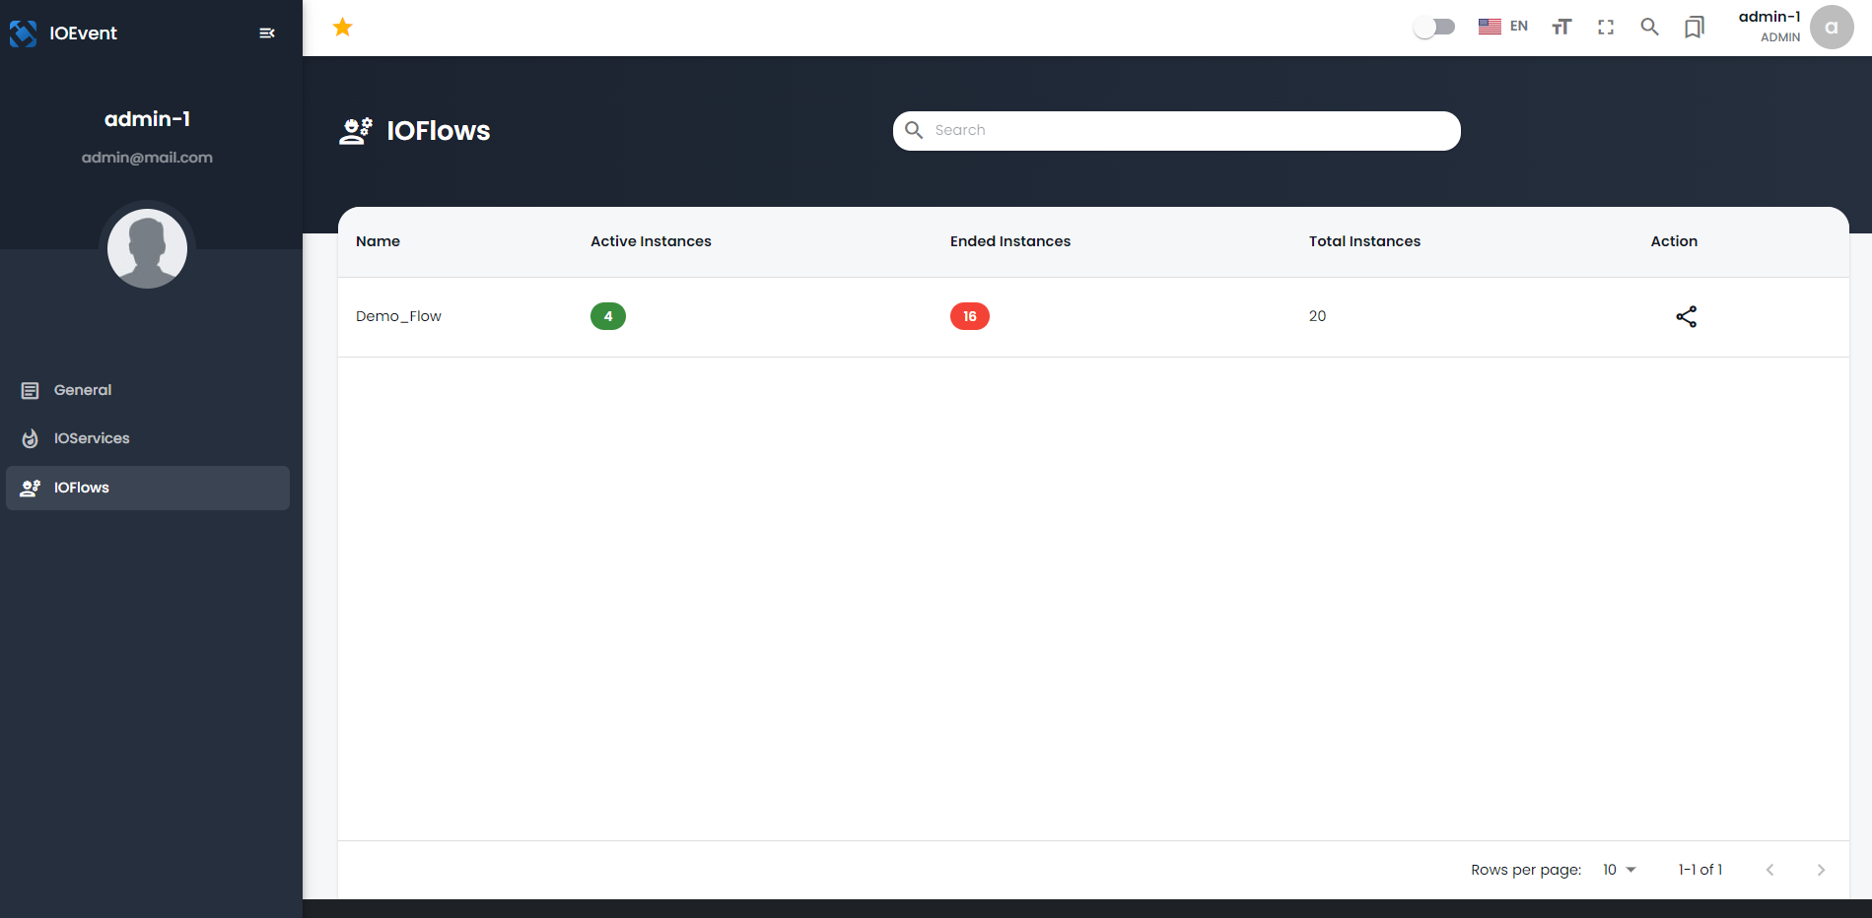Open the language selector showing EN flag
Image resolution: width=1872 pixels, height=918 pixels.
coord(1501,27)
